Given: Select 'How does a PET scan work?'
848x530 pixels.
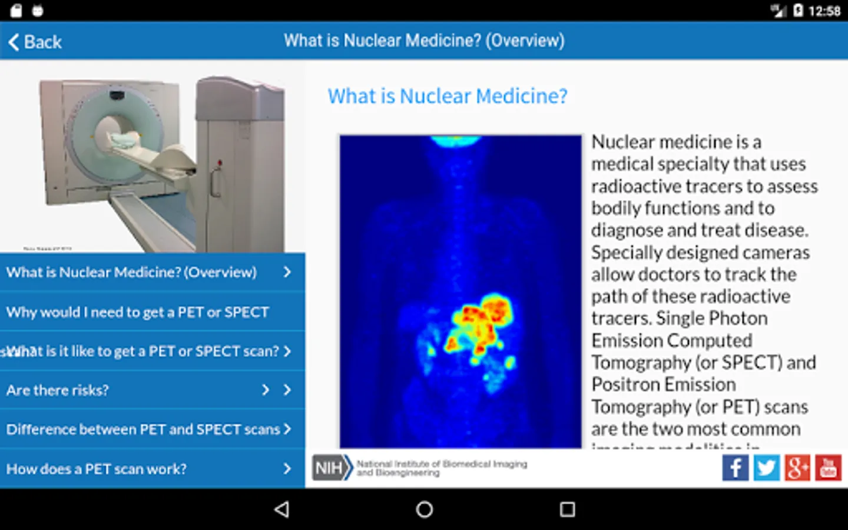Looking at the screenshot, I should 153,469.
